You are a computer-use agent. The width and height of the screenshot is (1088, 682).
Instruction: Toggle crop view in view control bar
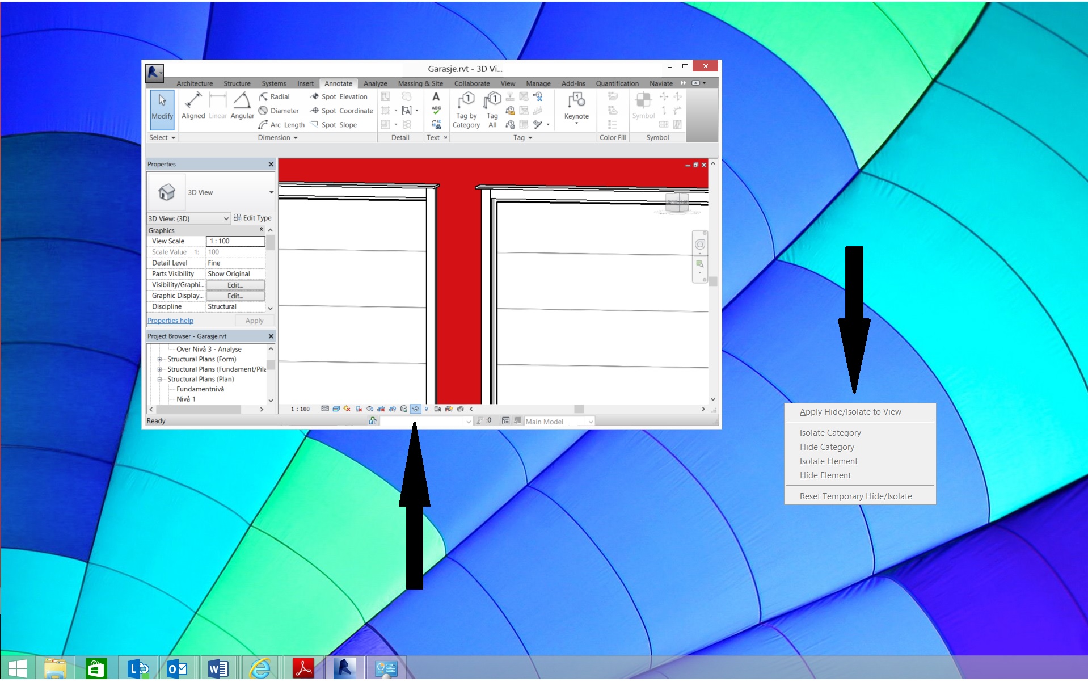click(381, 409)
